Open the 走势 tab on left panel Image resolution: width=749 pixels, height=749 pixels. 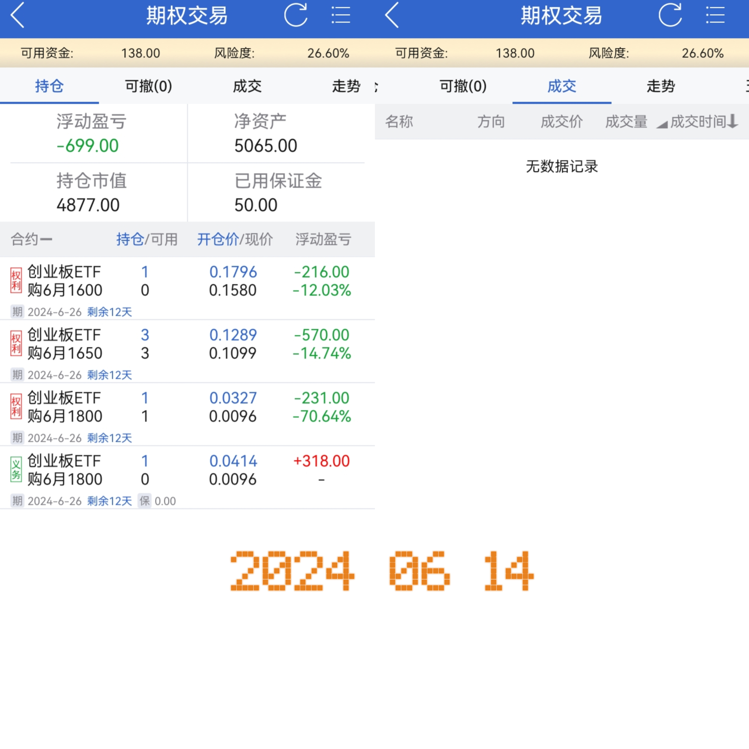point(346,86)
